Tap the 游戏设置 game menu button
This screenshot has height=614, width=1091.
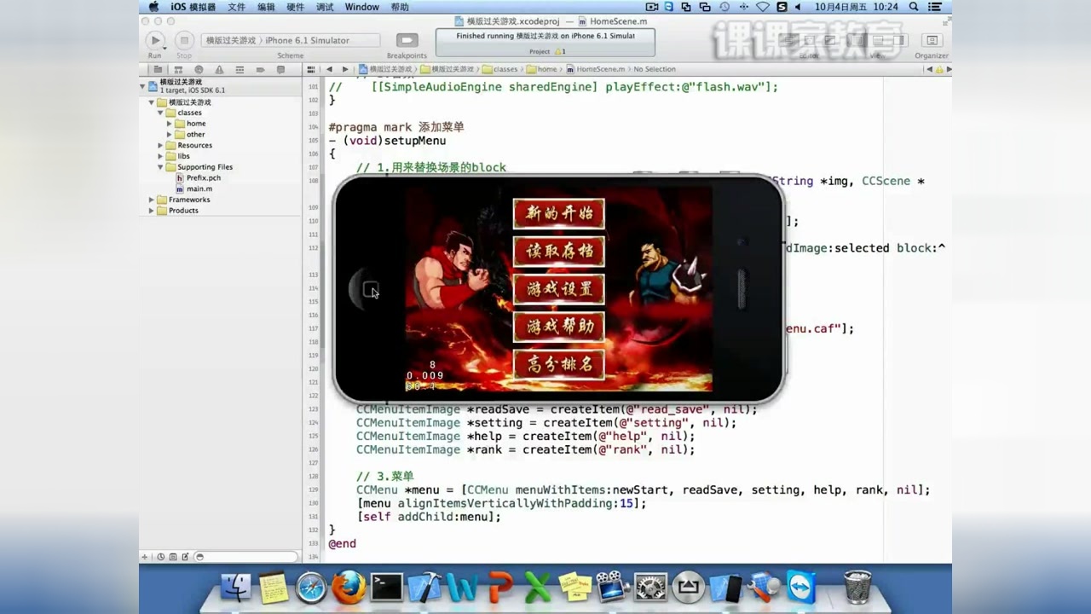pyautogui.click(x=559, y=289)
